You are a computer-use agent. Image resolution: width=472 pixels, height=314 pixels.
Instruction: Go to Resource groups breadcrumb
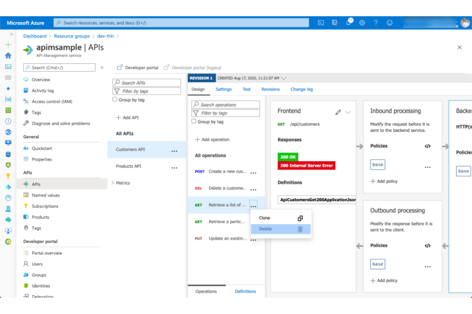coord(72,36)
